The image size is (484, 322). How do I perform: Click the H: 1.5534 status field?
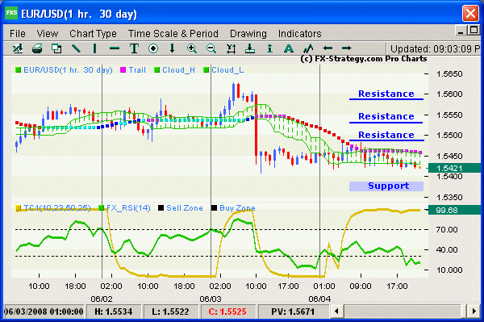[x=114, y=312]
